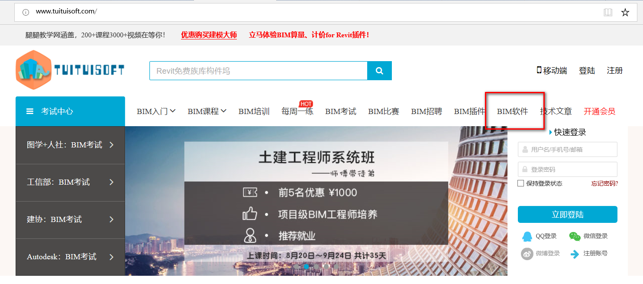Click the mobile phone icon beside 移动端
643x284 pixels.
click(539, 70)
